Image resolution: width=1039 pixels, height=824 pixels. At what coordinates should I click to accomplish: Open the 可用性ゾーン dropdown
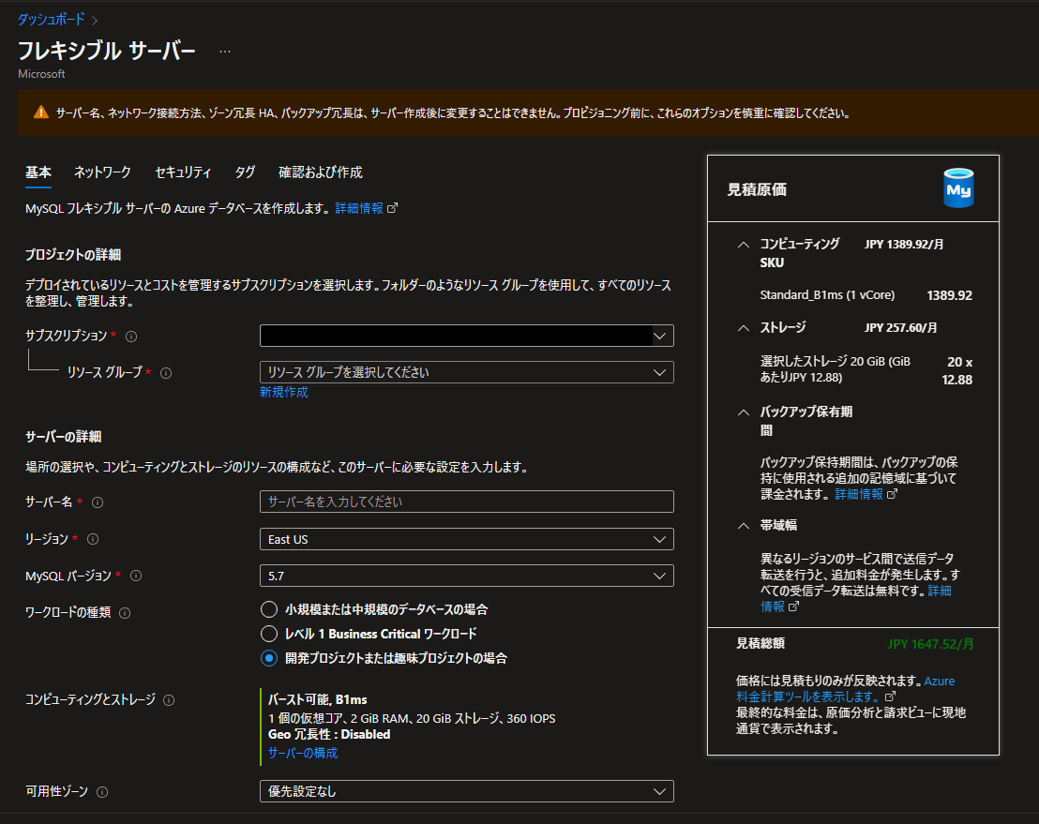click(x=466, y=791)
